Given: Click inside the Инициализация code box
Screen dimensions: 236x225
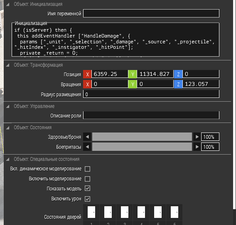Looking at the screenshot, I should tap(116, 40).
